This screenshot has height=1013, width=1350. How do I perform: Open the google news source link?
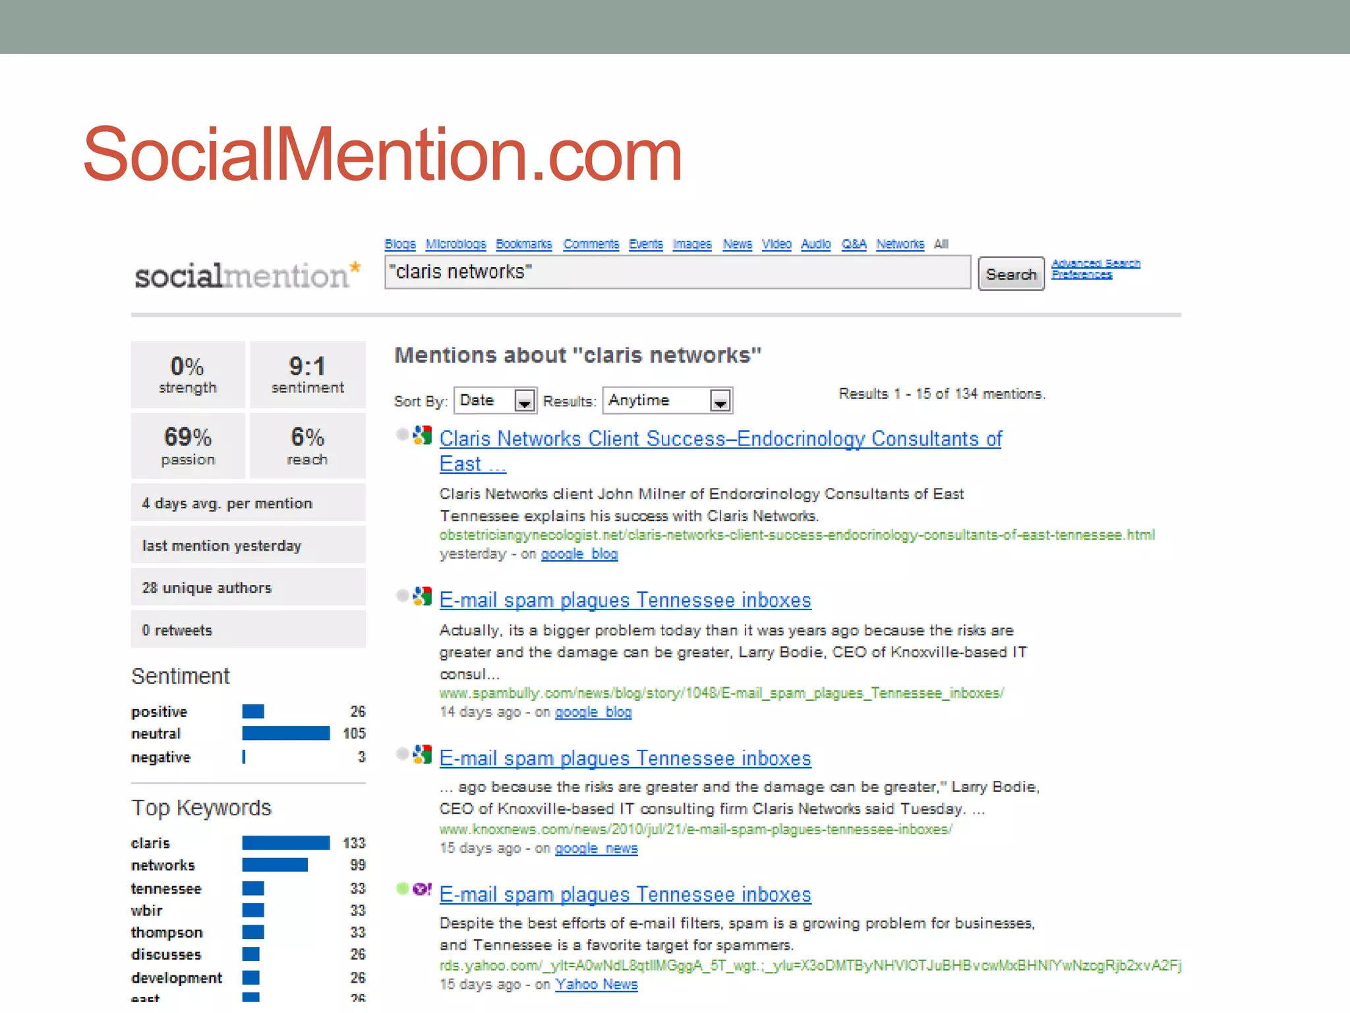coord(597,848)
